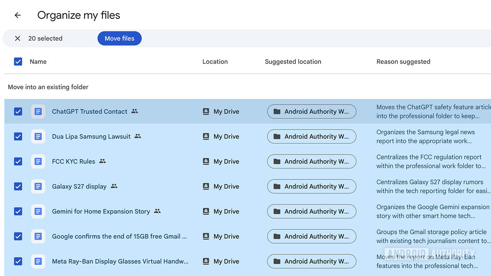Select the file name ChatGPT Trusted Contact
491x276 pixels.
pos(90,112)
